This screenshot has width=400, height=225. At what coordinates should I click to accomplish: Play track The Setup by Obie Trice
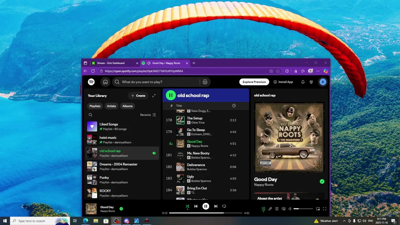[206, 120]
